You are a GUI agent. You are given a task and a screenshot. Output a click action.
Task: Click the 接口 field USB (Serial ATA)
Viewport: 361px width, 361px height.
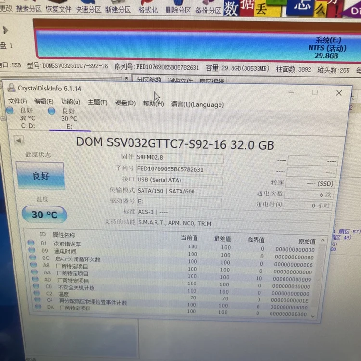[x=180, y=180]
